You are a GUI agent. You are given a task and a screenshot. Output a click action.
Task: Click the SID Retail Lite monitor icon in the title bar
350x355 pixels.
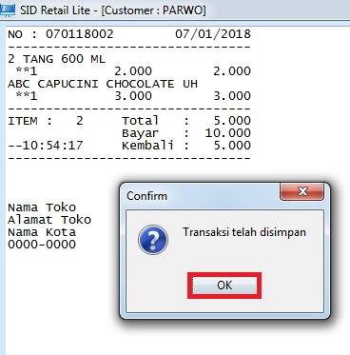click(8, 10)
